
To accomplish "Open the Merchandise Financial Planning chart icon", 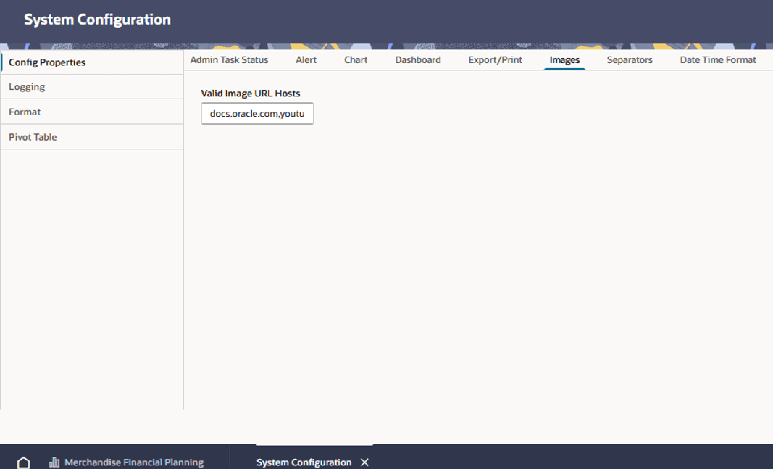I will click(x=54, y=462).
